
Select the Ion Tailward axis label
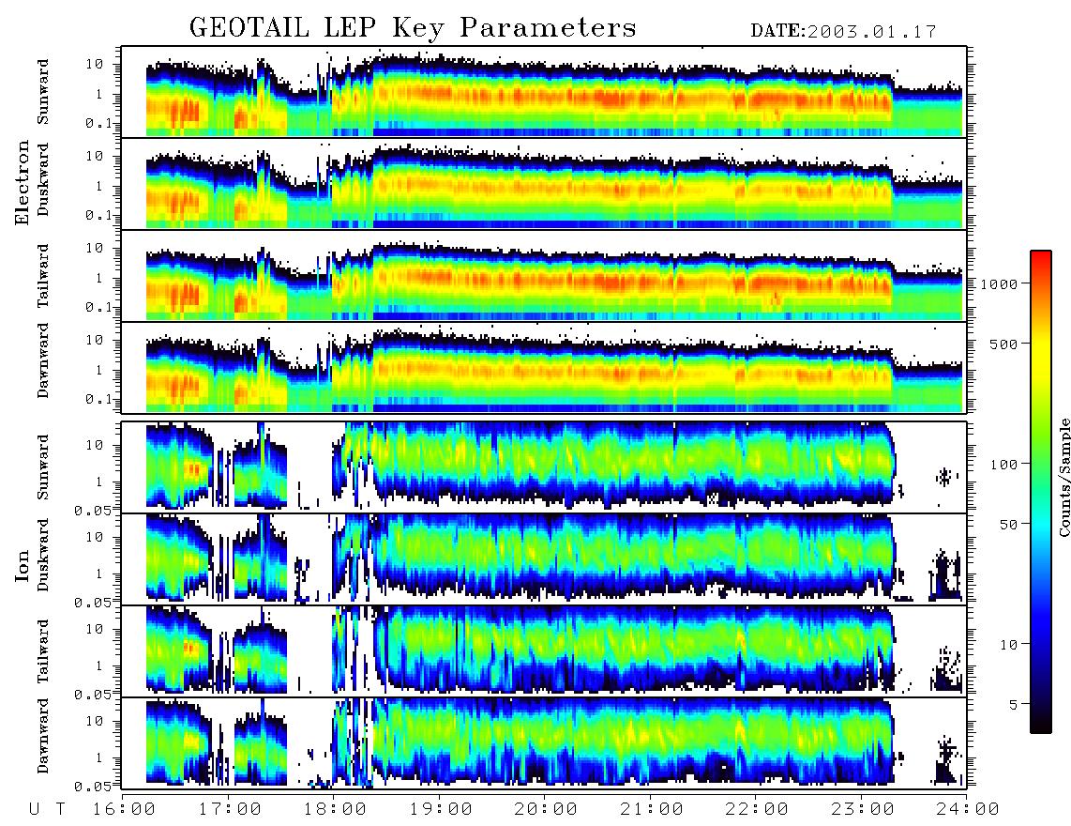43,651
